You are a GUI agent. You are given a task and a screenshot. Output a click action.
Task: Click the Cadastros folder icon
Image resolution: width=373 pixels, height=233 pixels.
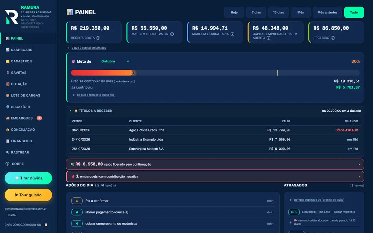[7, 61]
